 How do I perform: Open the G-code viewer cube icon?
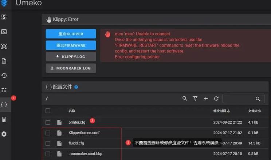click(x=4, y=46)
